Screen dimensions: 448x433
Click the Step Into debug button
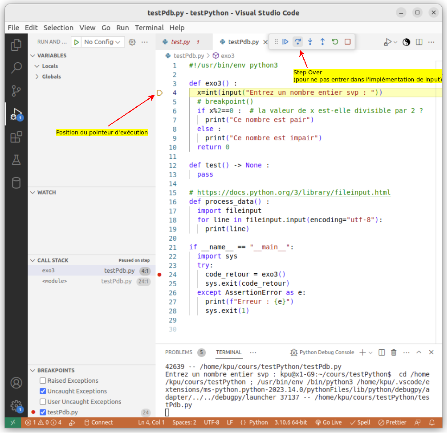click(310, 42)
